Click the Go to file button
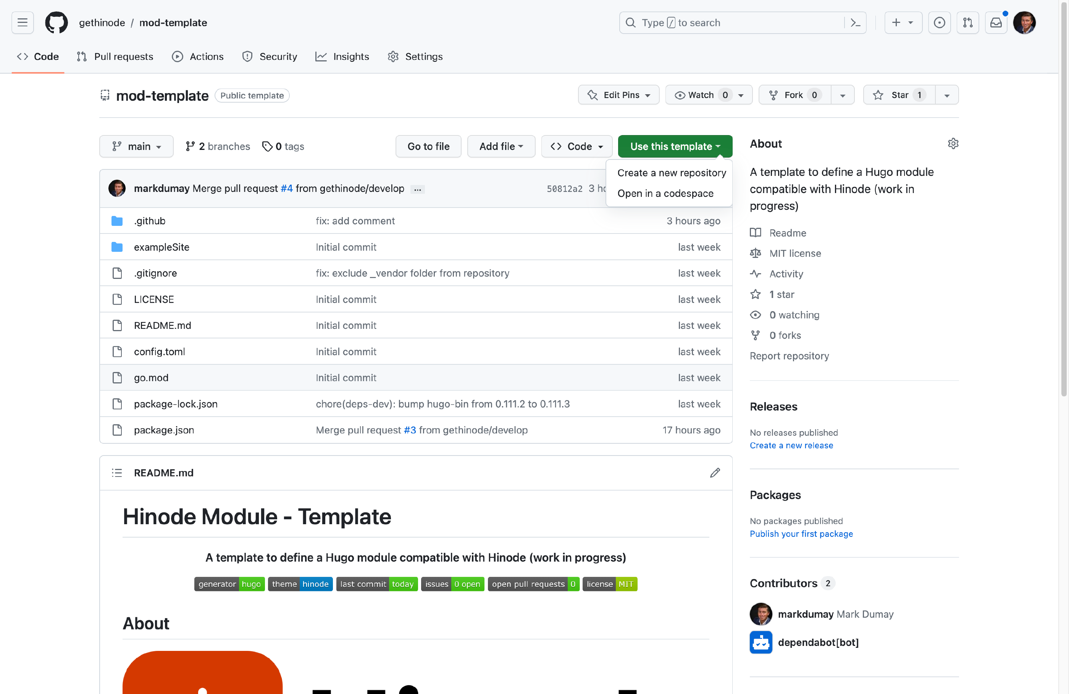Image resolution: width=1069 pixels, height=694 pixels. pos(428,147)
